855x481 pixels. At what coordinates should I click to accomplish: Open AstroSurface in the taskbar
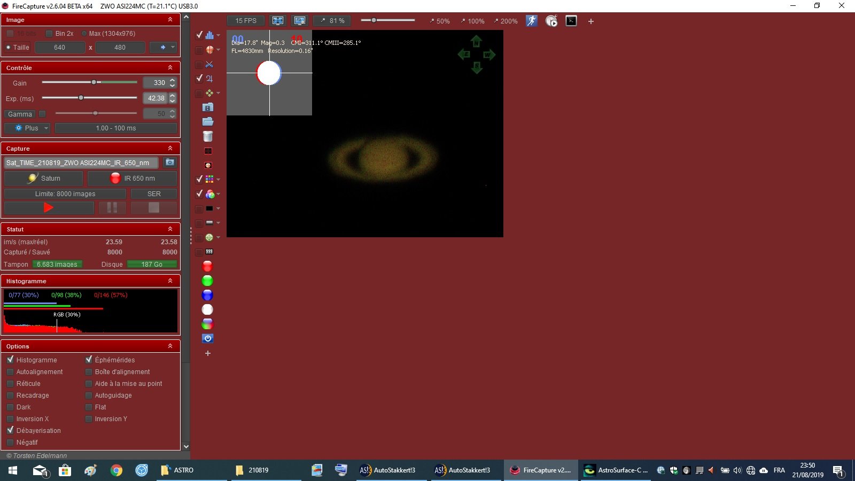point(616,470)
